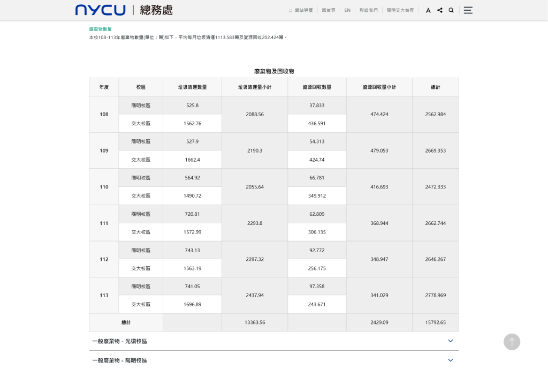Expand 一般廢棄物 - 陽明校區 section
The height and width of the screenshot is (369, 548).
pyautogui.click(x=120, y=360)
